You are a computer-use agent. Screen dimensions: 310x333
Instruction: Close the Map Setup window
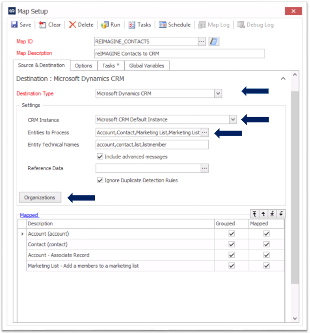point(293,11)
